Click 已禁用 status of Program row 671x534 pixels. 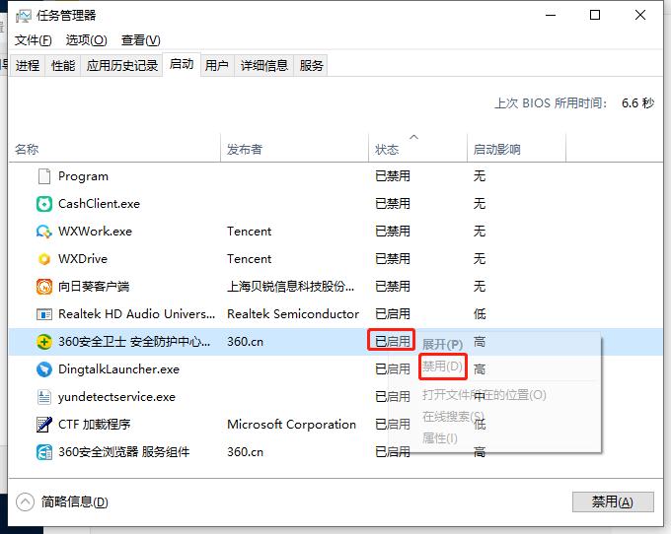[393, 176]
